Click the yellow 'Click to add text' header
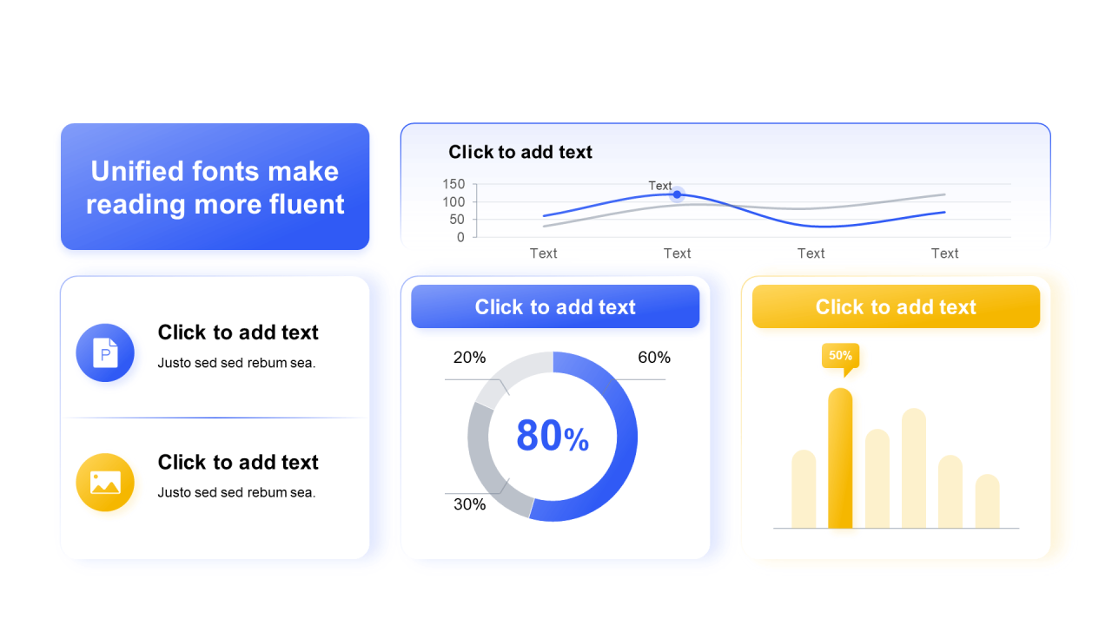 (x=896, y=306)
